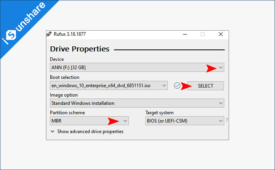Expand Show advanced drive properties
275x170 pixels.
click(87, 132)
